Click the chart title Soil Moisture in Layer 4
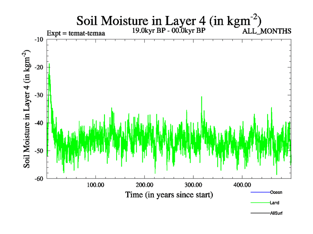This screenshot has height=234, width=313. tap(169, 19)
